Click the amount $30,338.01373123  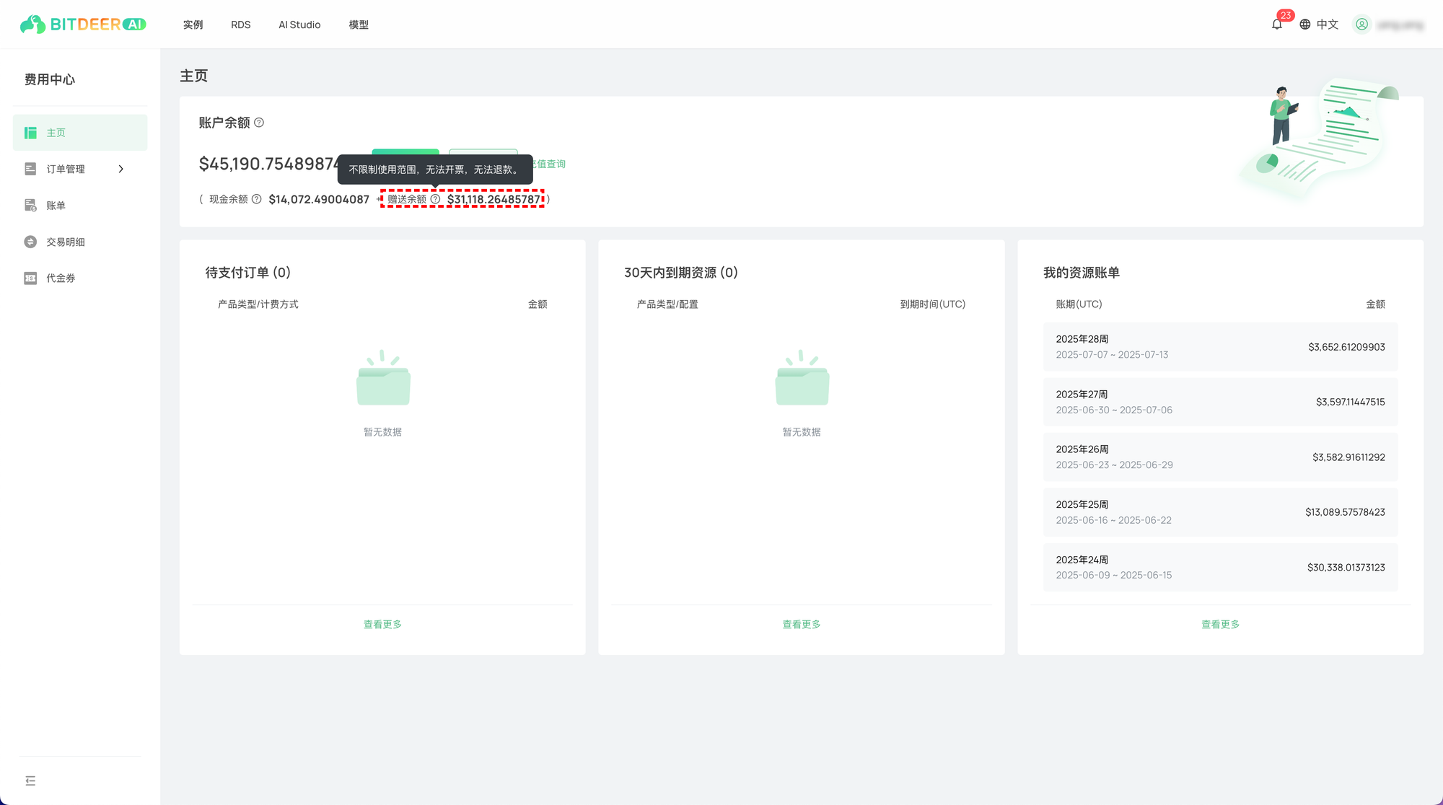point(1346,568)
